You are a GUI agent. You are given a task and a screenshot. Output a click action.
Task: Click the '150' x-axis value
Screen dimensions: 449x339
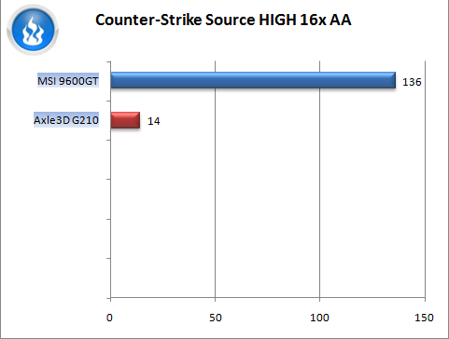(x=424, y=318)
